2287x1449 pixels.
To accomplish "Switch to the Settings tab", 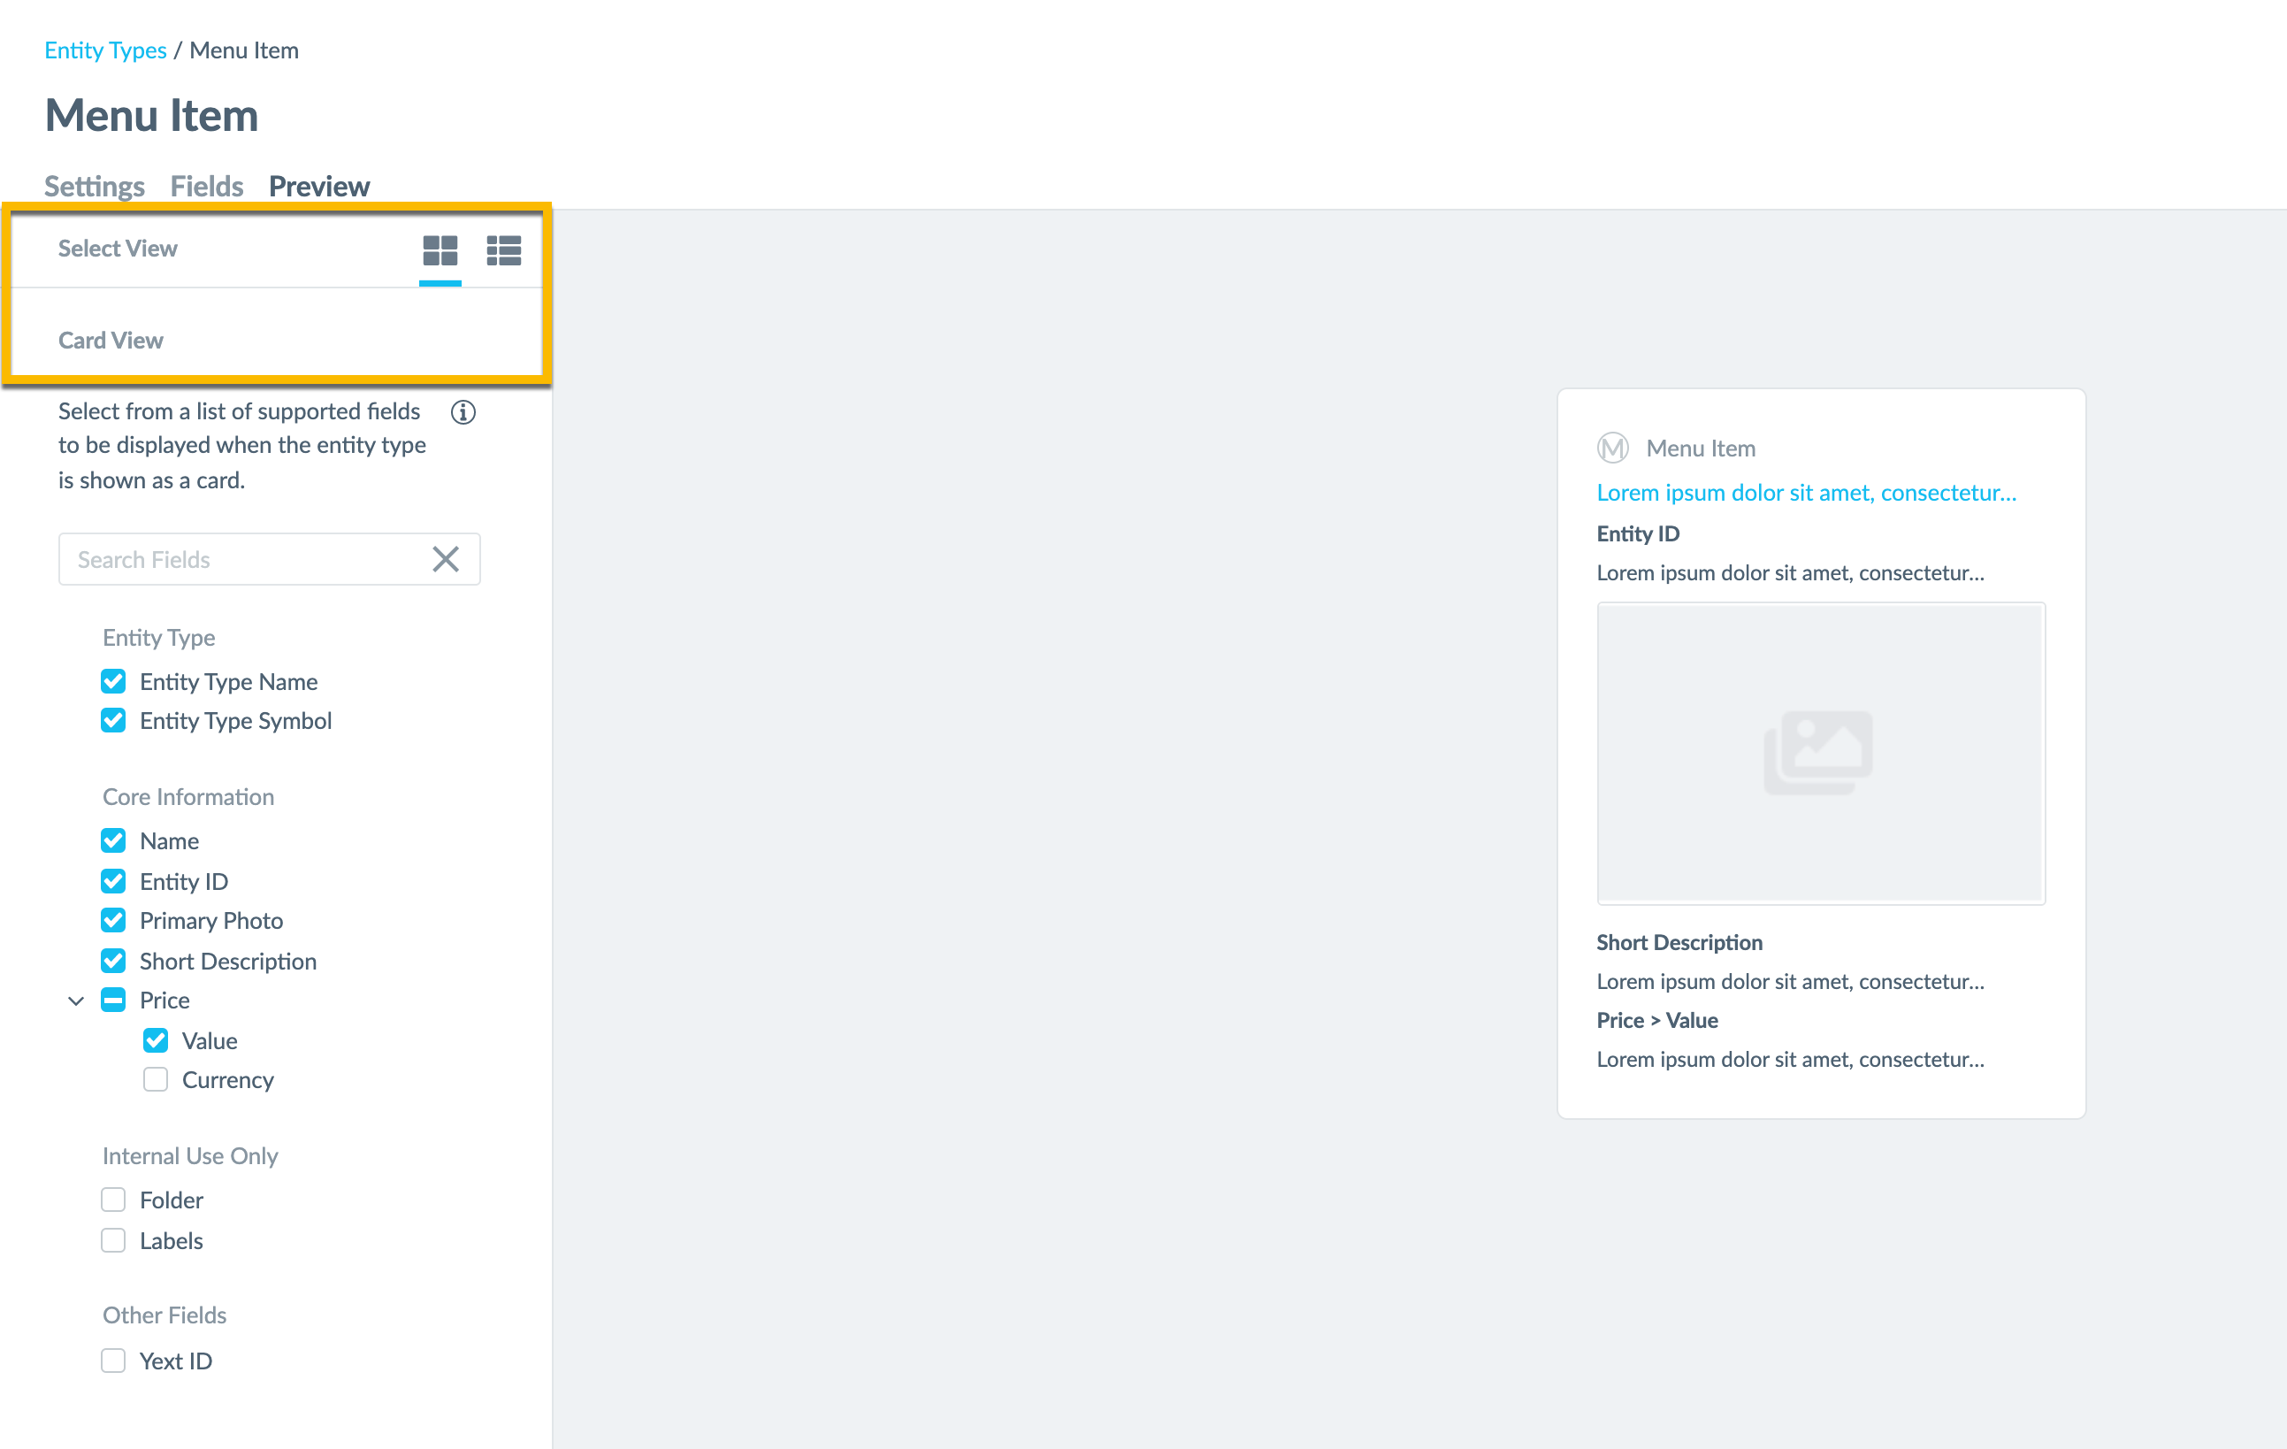I will pos(95,185).
